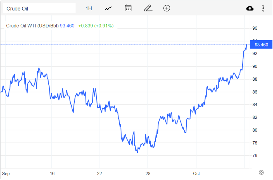Click the blue 93.460 current price tag
Image resolution: width=273 pixels, height=180 pixels.
point(261,45)
